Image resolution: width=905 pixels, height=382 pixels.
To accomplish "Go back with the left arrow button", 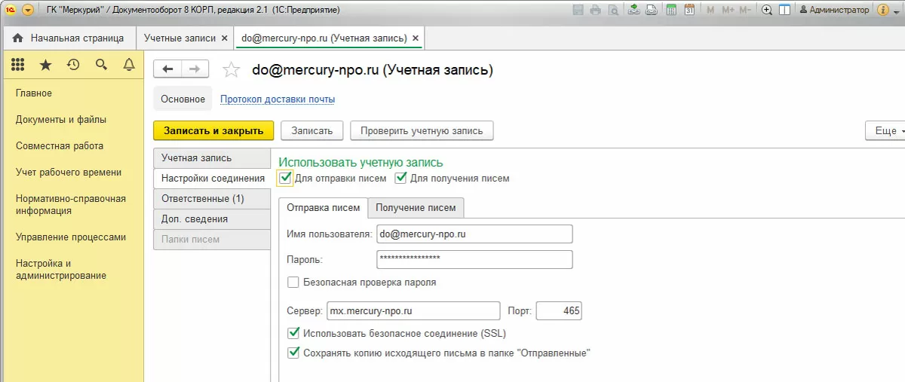I will click(167, 69).
